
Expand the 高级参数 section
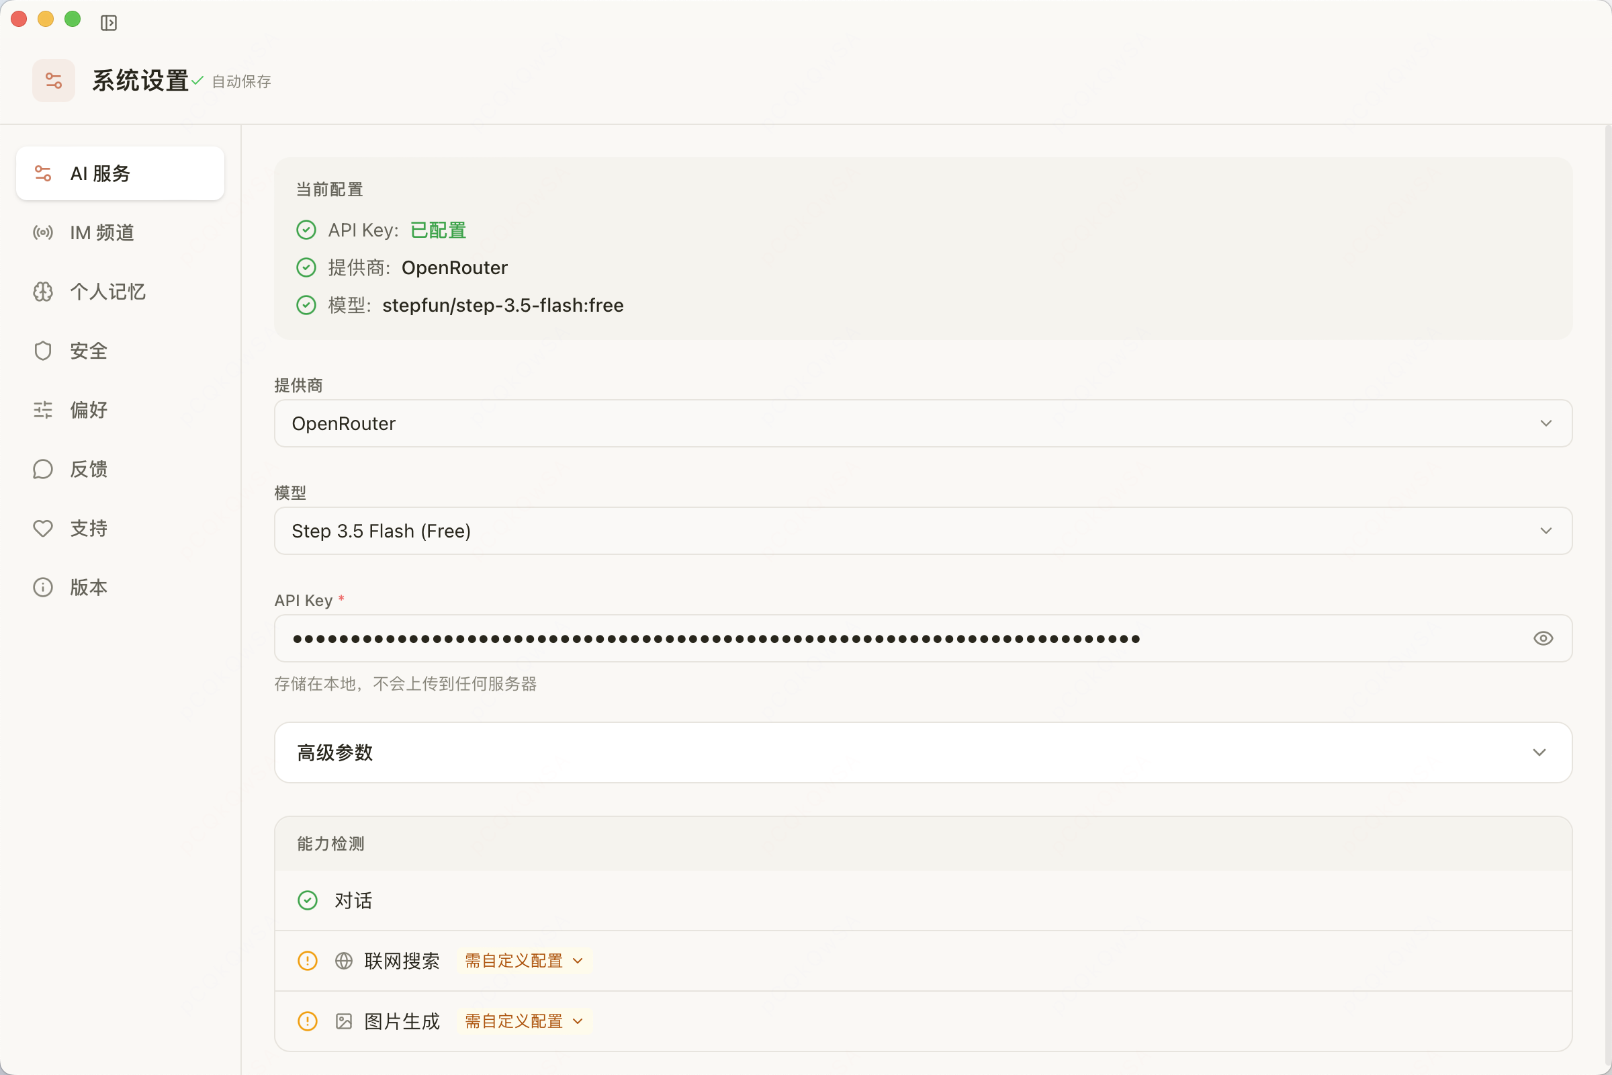922,752
